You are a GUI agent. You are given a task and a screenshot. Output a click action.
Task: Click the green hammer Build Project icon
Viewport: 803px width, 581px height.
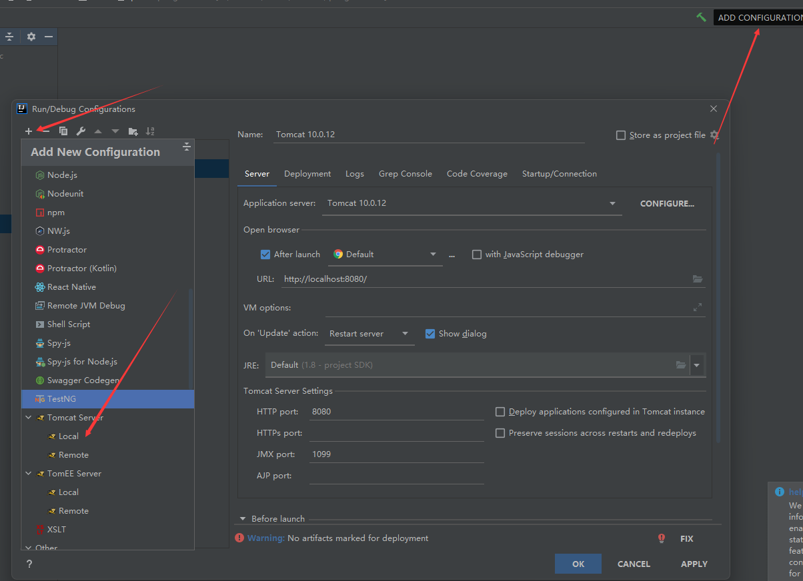click(701, 17)
